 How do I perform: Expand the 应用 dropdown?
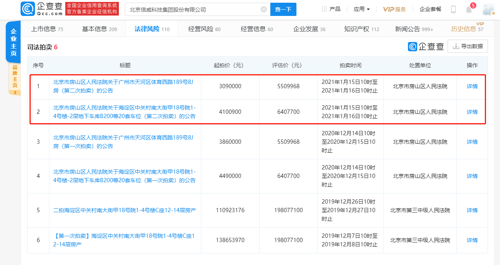tap(362, 9)
